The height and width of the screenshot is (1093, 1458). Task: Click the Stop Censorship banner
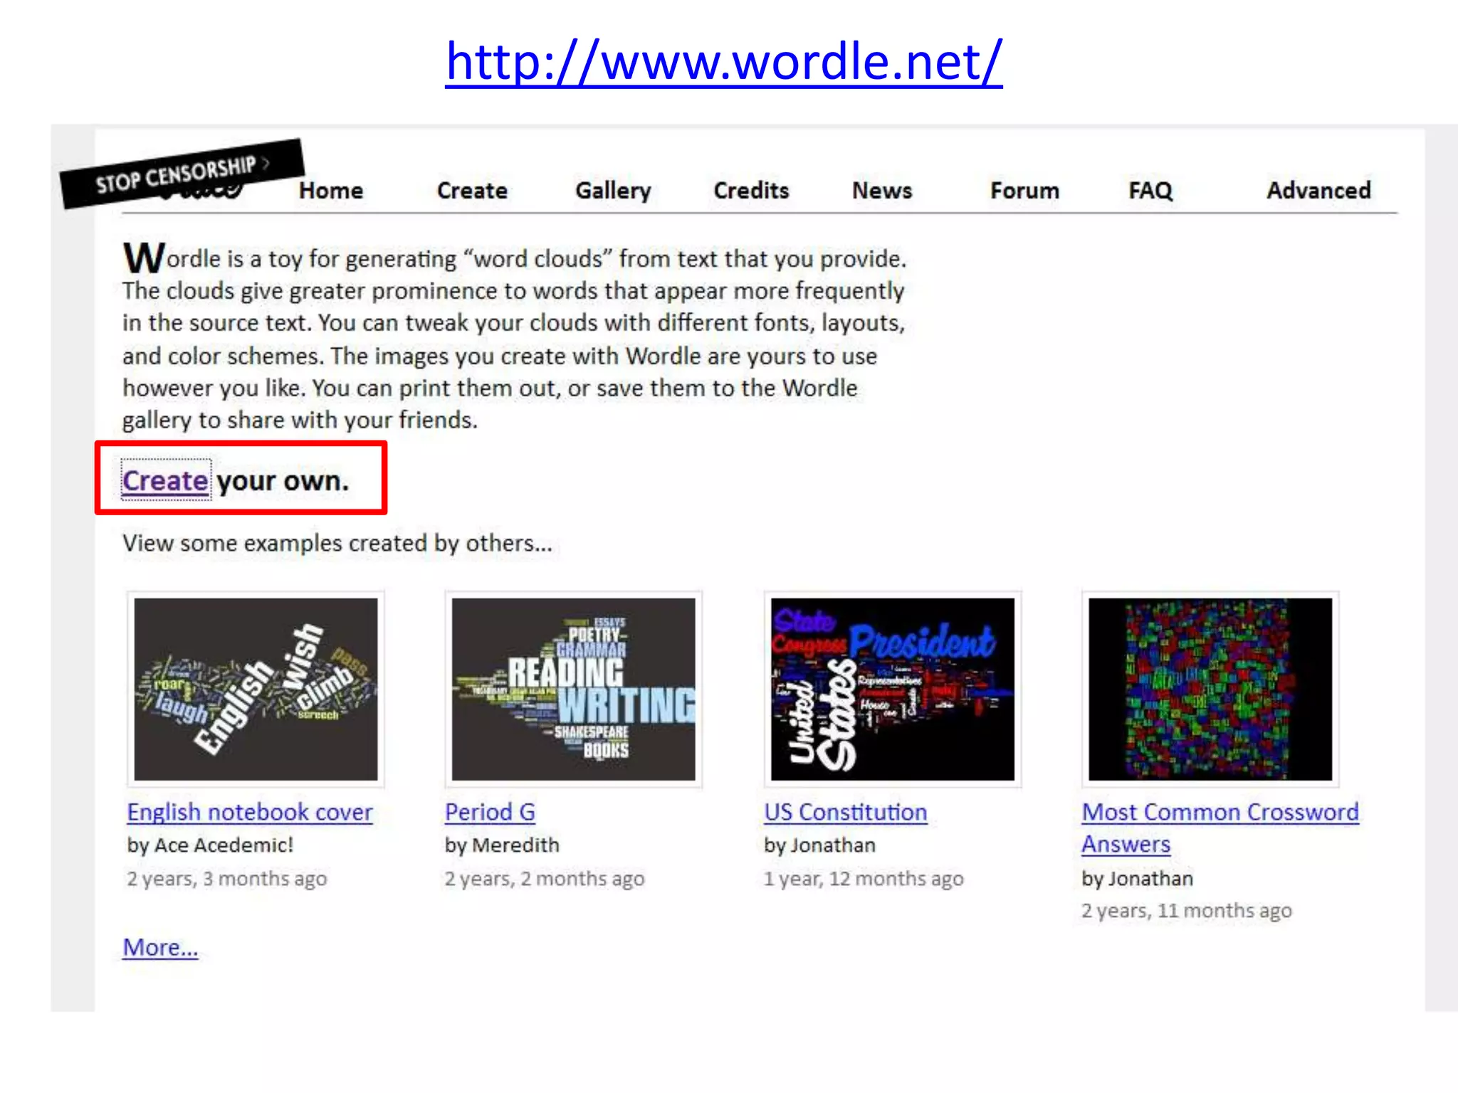pyautogui.click(x=182, y=173)
